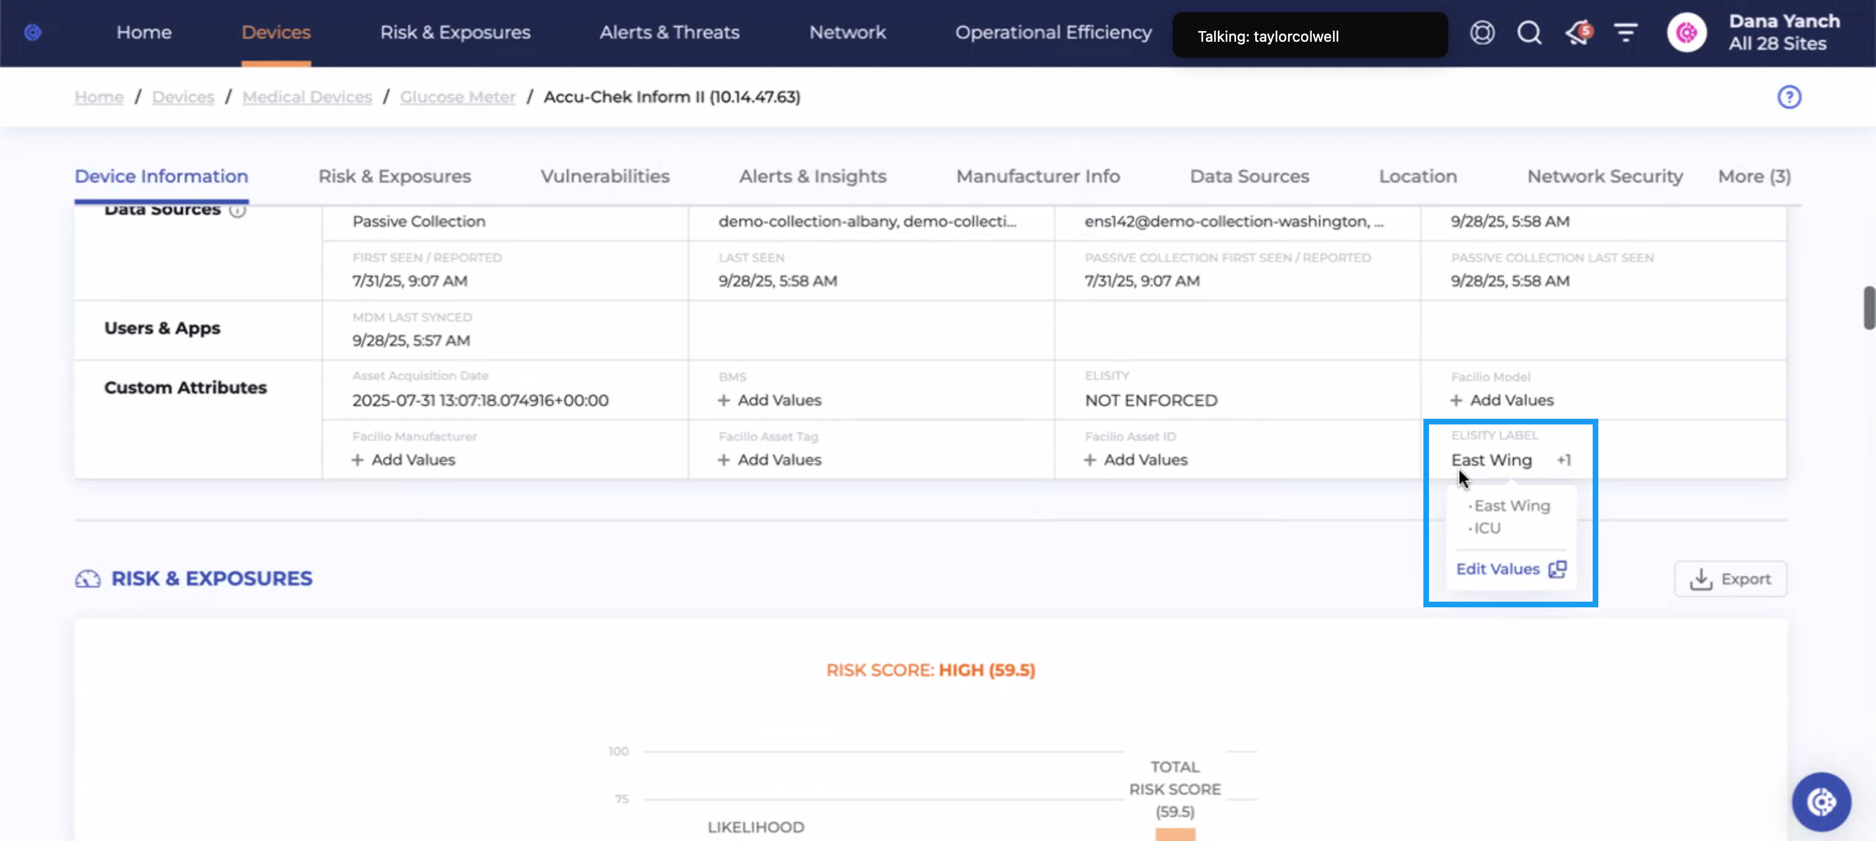Image resolution: width=1876 pixels, height=841 pixels.
Task: Select ICU in the label popup
Action: (x=1487, y=528)
